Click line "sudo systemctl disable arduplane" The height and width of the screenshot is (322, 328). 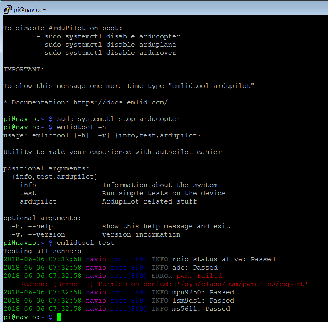[110, 45]
